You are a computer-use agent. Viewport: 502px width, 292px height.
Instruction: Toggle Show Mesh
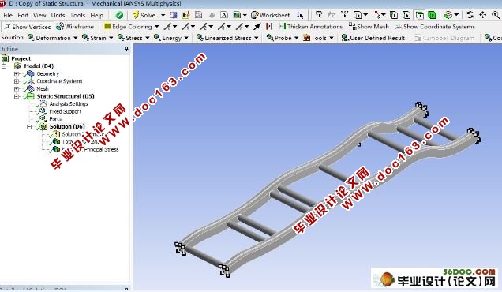click(369, 26)
